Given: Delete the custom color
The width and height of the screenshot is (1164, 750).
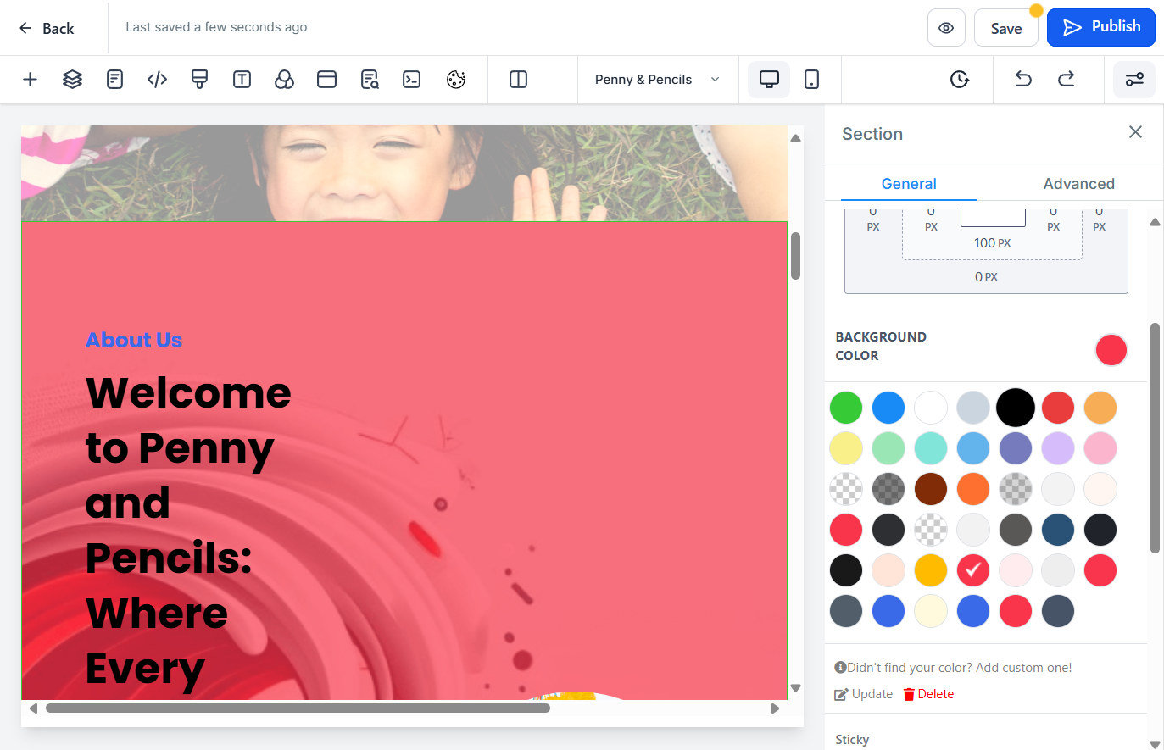Looking at the screenshot, I should 928,694.
